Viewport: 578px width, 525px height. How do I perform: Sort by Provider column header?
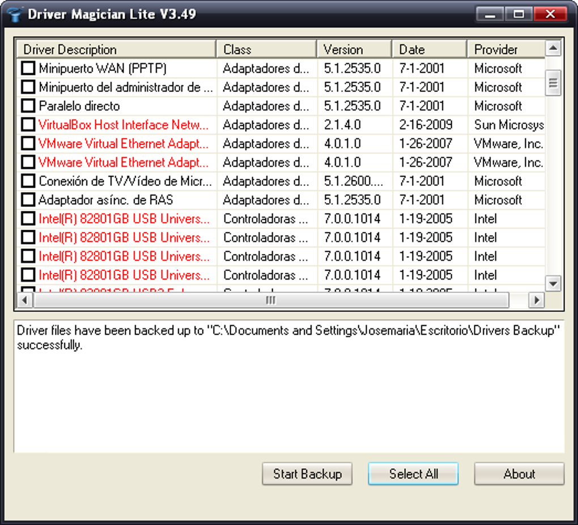pyautogui.click(x=506, y=49)
